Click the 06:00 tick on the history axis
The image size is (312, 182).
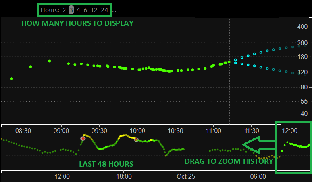258,176
